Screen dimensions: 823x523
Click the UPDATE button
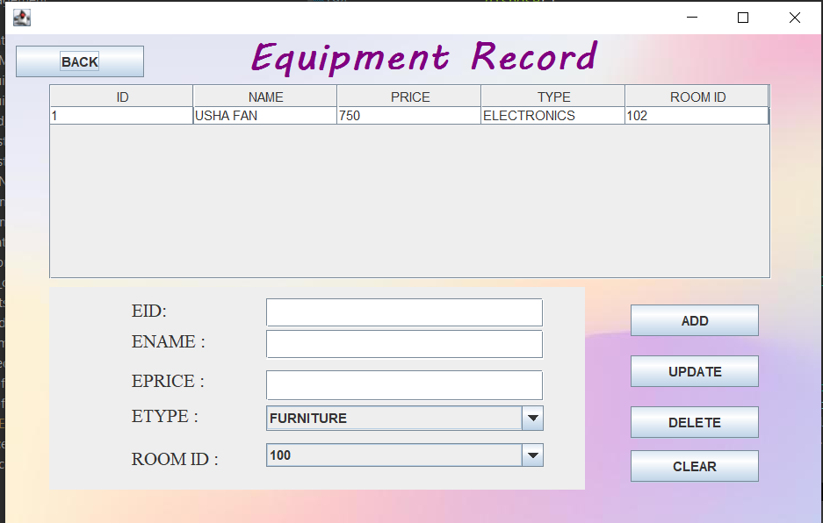point(695,371)
